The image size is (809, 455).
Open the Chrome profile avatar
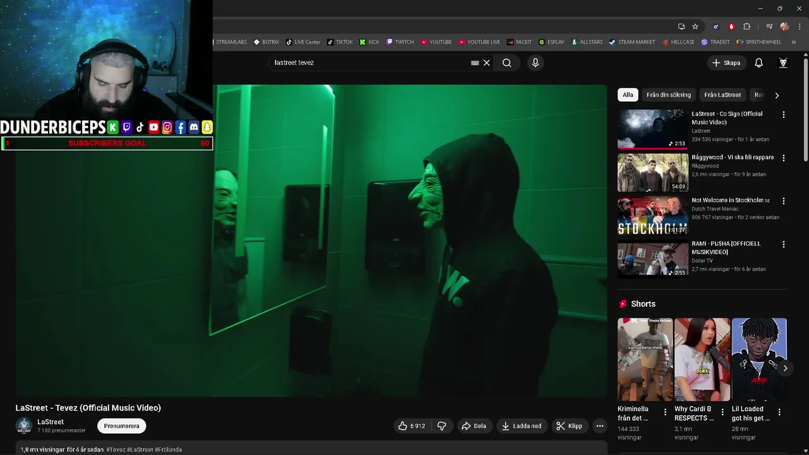pos(784,27)
